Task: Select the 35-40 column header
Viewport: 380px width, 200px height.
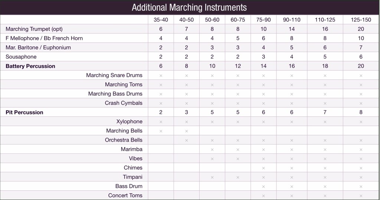Action: point(161,20)
